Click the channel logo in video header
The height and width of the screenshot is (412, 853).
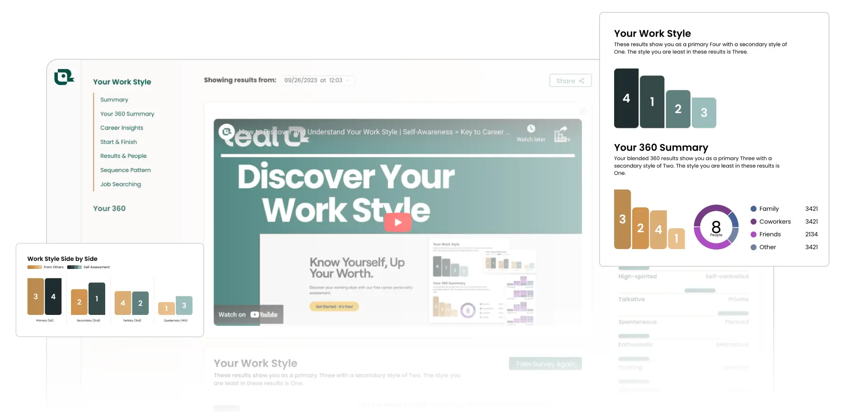227,132
